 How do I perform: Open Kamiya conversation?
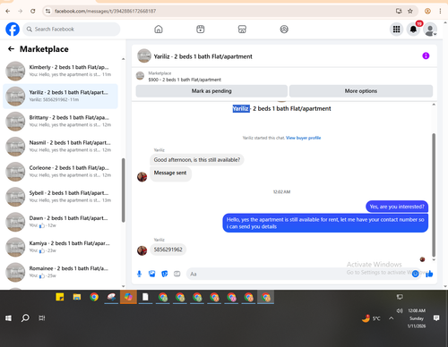[60, 247]
